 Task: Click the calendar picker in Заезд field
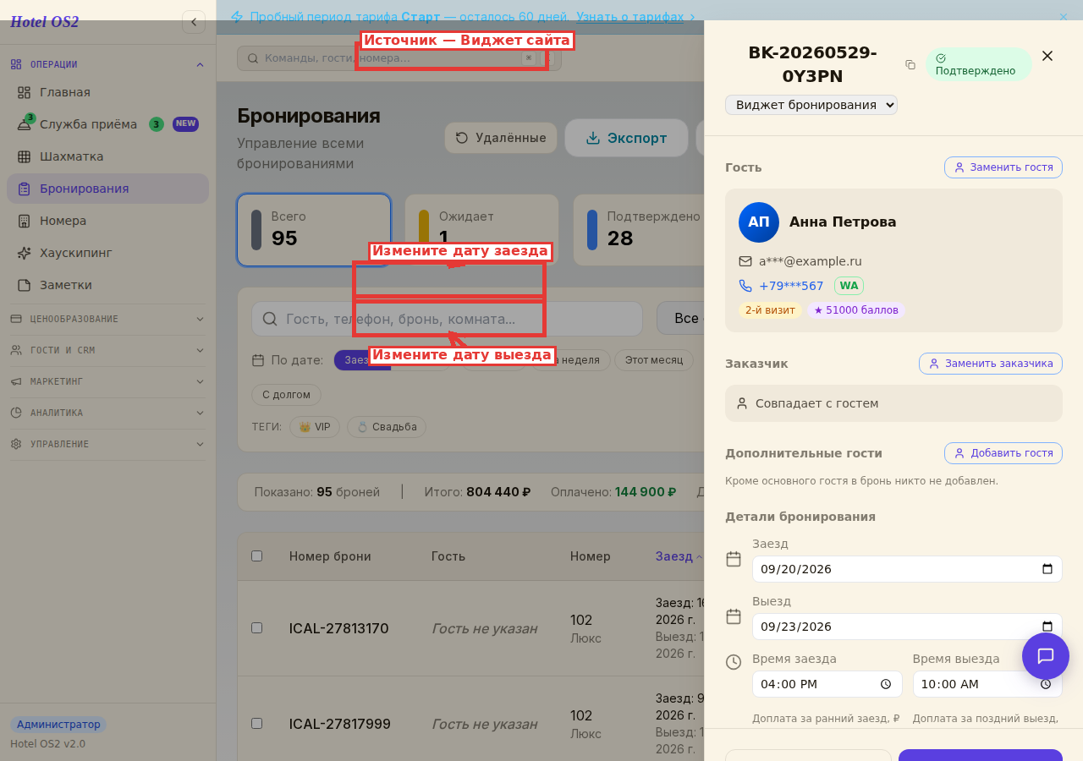point(1047,569)
